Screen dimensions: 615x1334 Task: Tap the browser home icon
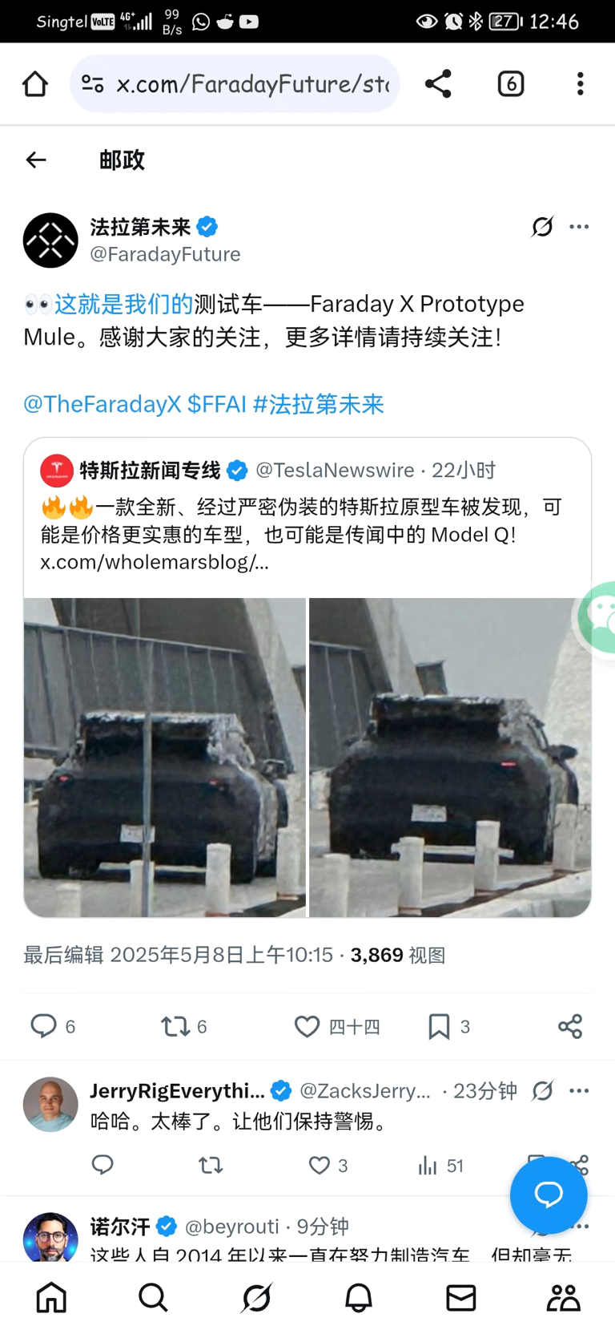point(35,83)
